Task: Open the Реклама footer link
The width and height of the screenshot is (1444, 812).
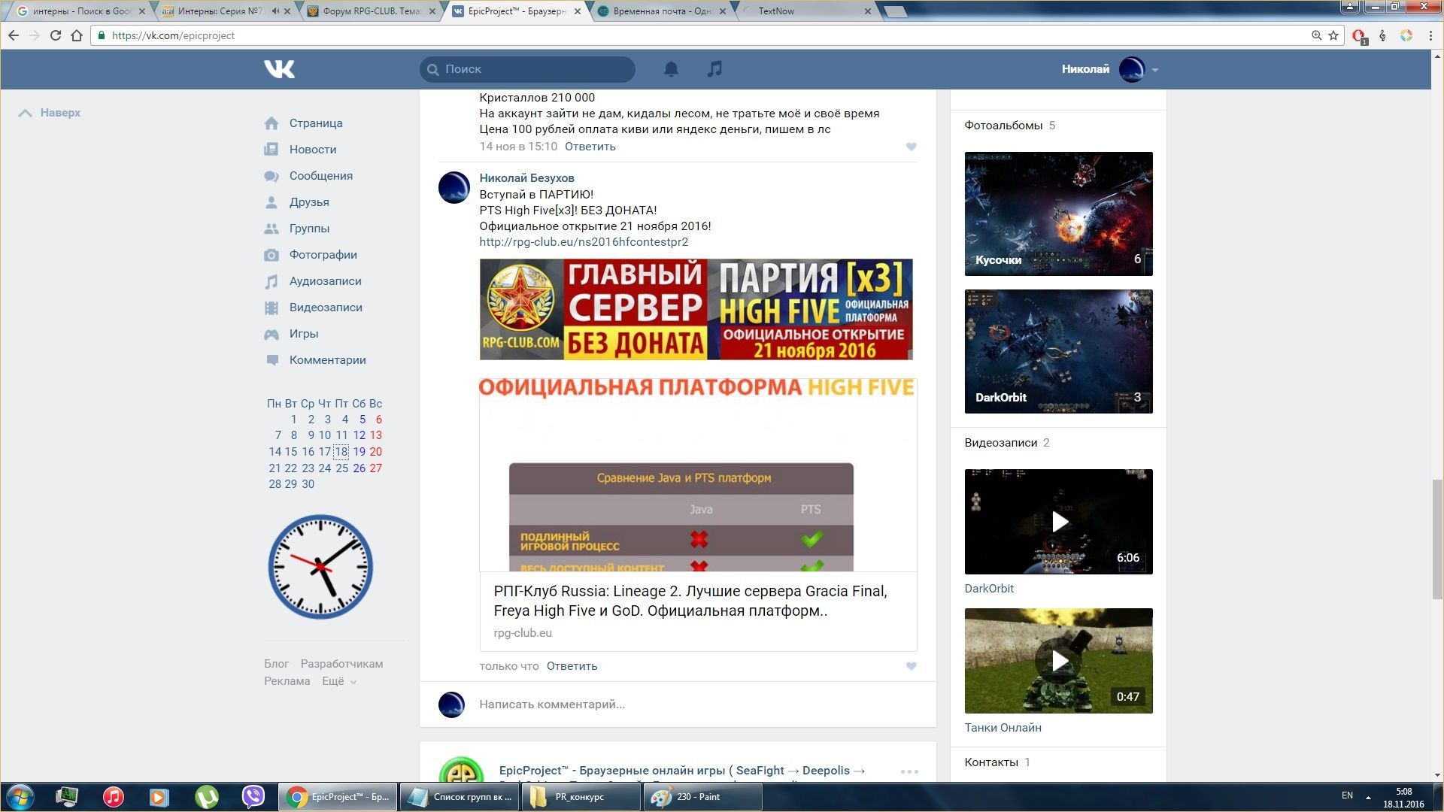Action: (x=287, y=681)
